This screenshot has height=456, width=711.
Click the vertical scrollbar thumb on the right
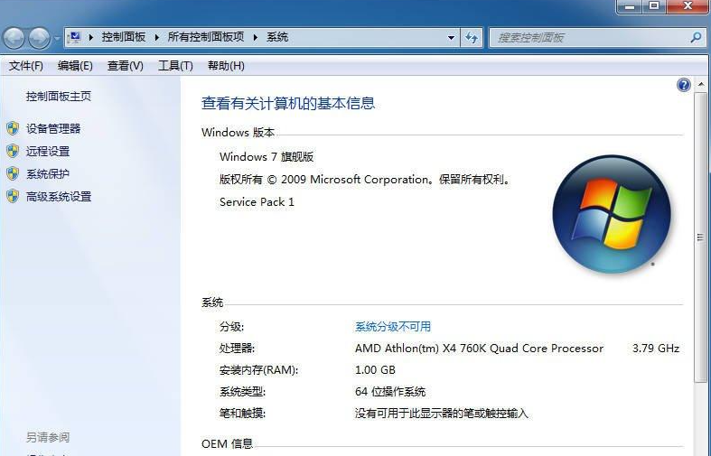click(700, 237)
